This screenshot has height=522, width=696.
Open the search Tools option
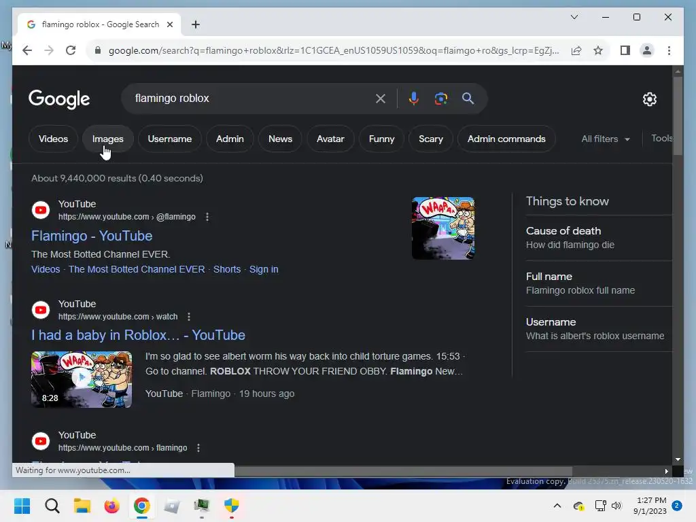click(x=661, y=139)
